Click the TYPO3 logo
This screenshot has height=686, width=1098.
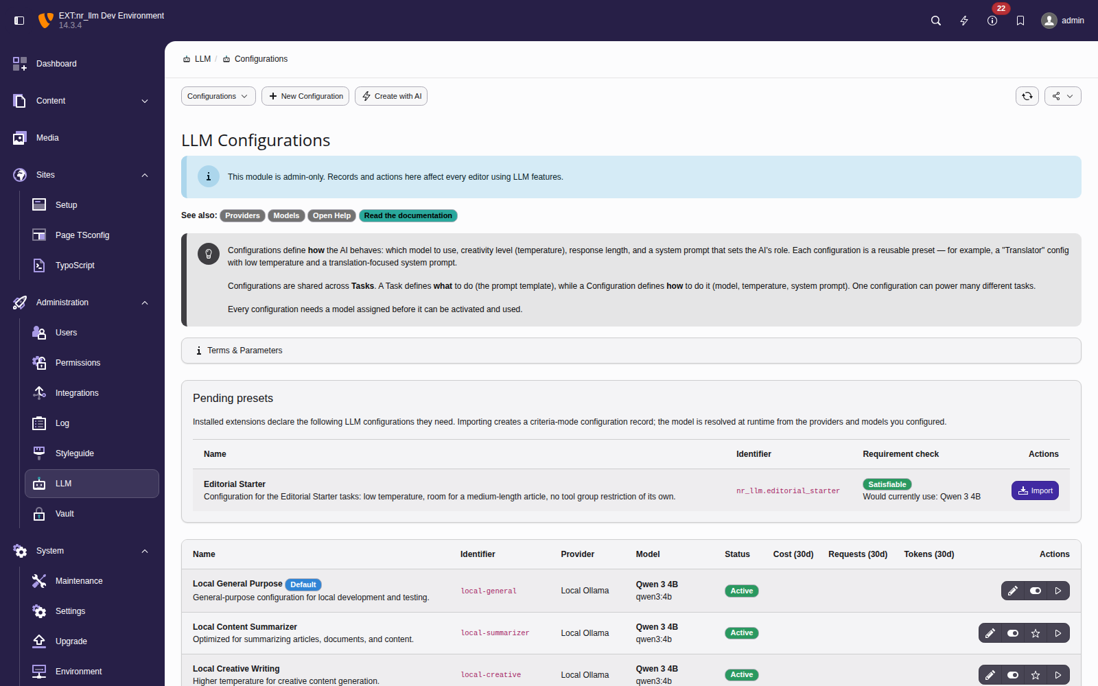(45, 21)
